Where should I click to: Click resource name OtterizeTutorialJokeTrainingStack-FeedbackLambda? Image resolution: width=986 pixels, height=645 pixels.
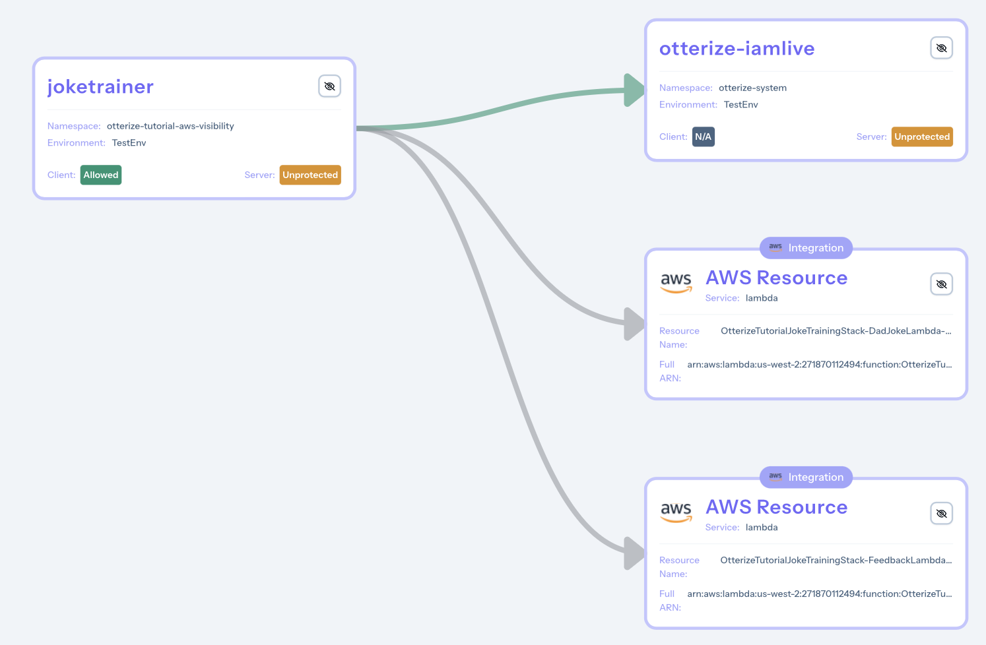tap(836, 561)
